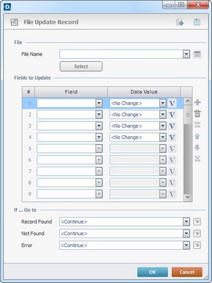Click the Data Value column header
Image resolution: width=212 pixels, height=283 pixels.
[x=144, y=92]
